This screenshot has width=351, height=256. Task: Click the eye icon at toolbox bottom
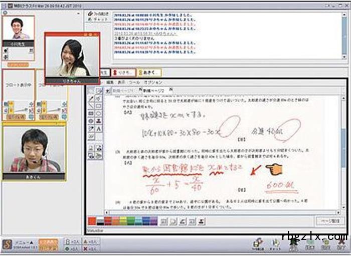pyautogui.click(x=91, y=155)
